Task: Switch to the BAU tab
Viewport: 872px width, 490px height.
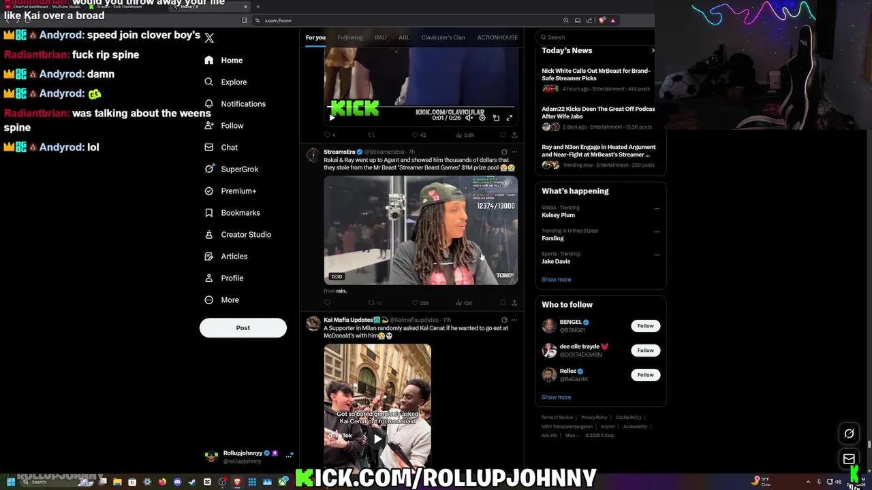Action: click(381, 37)
